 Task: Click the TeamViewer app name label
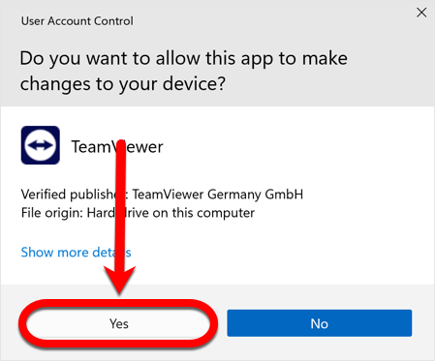(x=117, y=147)
